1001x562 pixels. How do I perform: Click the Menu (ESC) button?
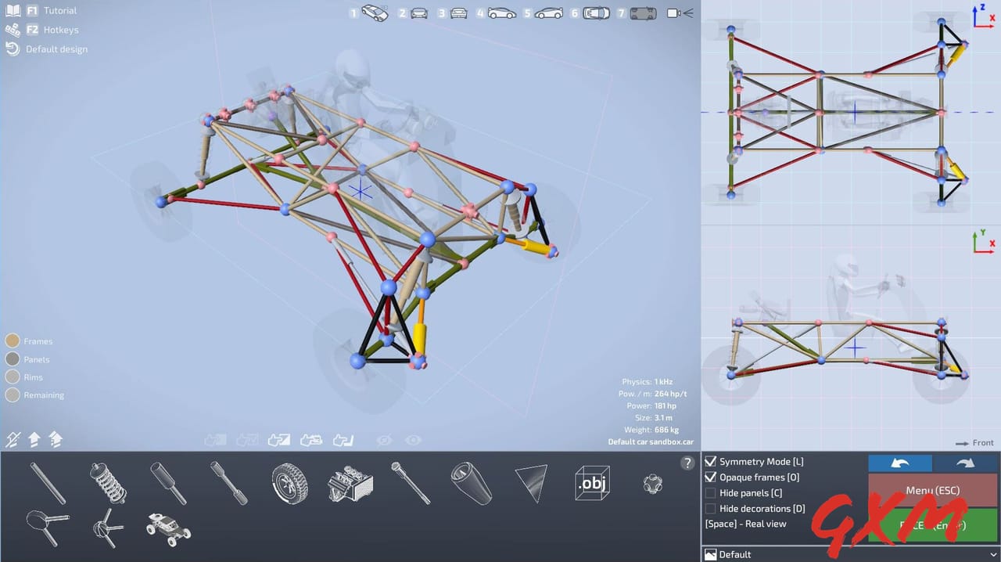click(932, 490)
